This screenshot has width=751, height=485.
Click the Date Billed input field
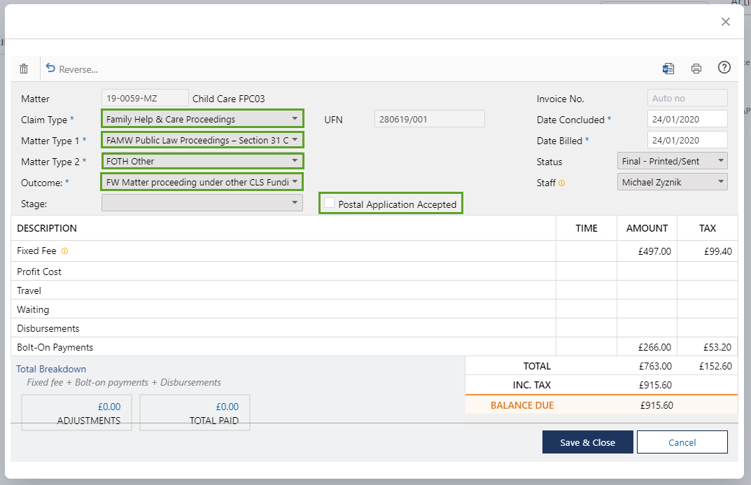[x=687, y=140]
